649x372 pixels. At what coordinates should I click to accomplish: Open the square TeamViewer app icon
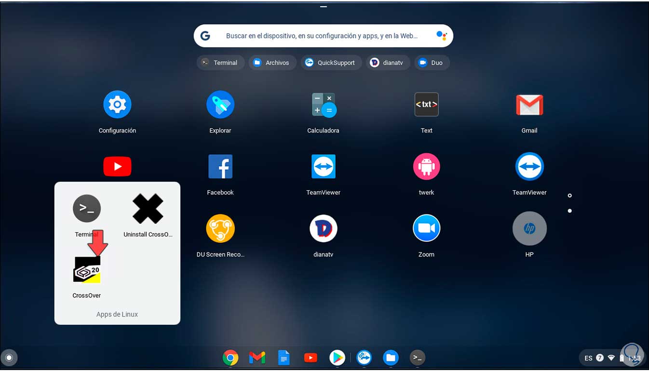324,167
